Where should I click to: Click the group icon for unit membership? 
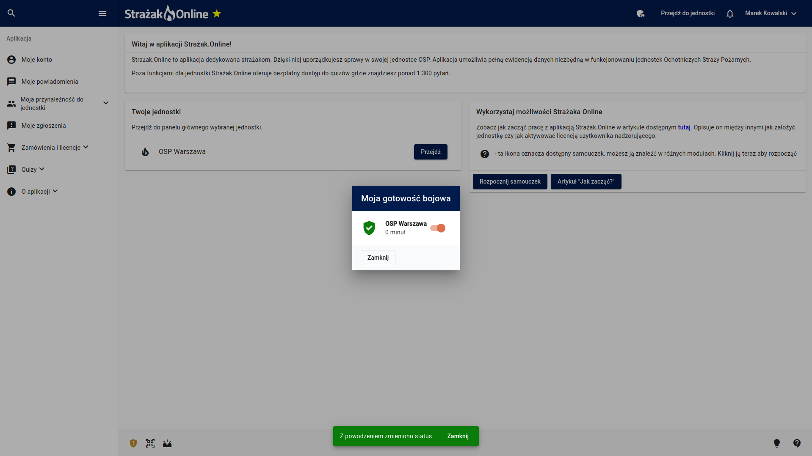pyautogui.click(x=11, y=104)
